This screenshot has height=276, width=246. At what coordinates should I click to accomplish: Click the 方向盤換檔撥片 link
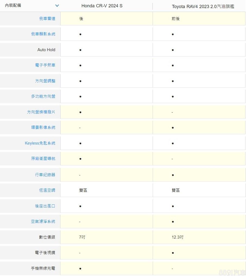[x=41, y=112]
